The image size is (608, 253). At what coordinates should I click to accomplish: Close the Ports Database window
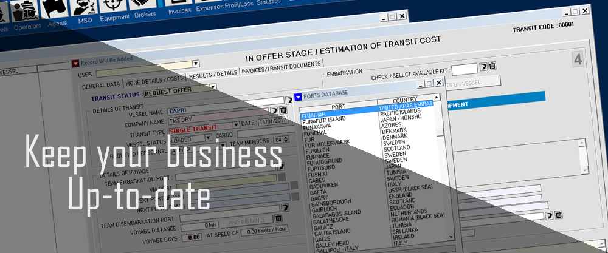point(438,83)
